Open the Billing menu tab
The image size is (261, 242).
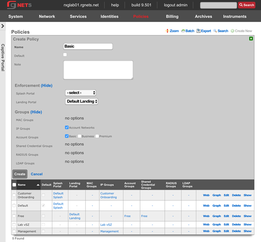click(x=172, y=16)
